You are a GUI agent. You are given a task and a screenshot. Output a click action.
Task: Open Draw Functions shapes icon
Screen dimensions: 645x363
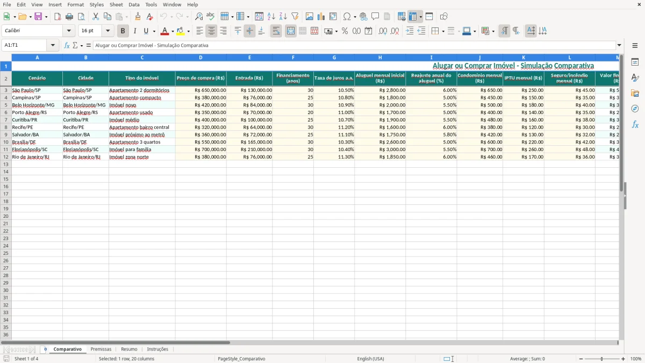coord(443,17)
